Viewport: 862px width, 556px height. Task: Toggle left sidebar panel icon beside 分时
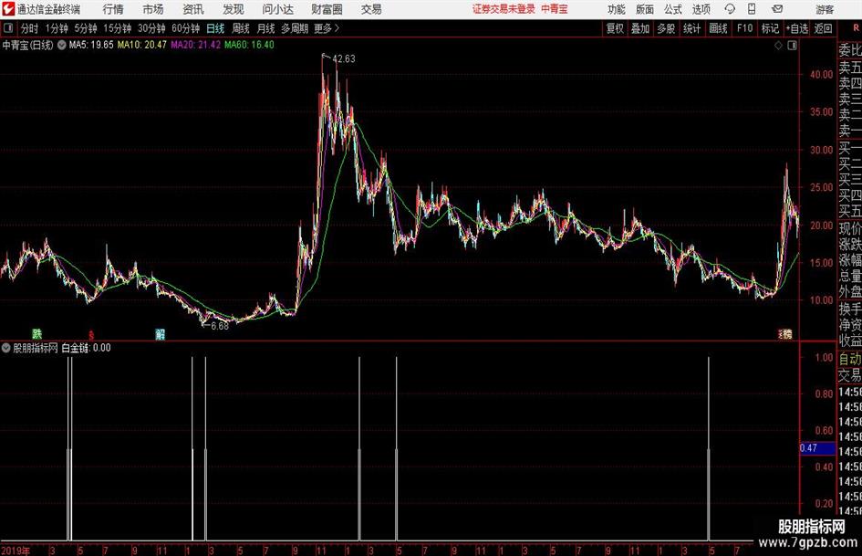8,28
